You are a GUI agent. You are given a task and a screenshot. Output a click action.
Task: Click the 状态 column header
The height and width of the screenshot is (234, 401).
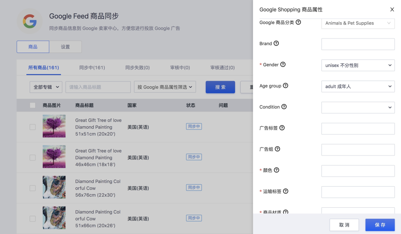[x=190, y=105]
